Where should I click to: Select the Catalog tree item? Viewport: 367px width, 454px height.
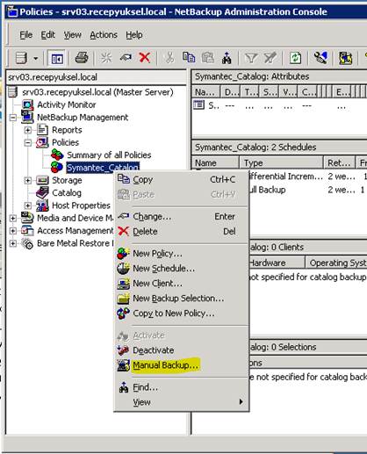[x=67, y=193]
